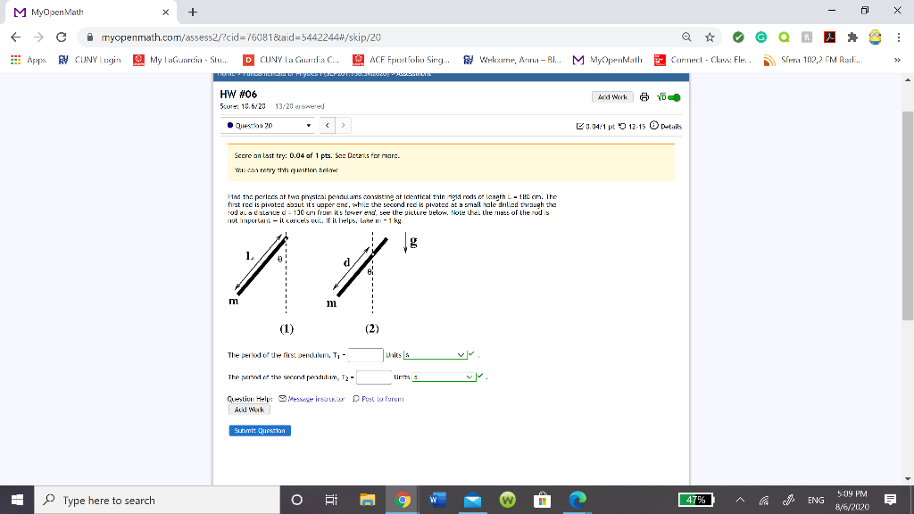
Task: Click the 0.04/1 pt score icon
Action: coord(580,126)
